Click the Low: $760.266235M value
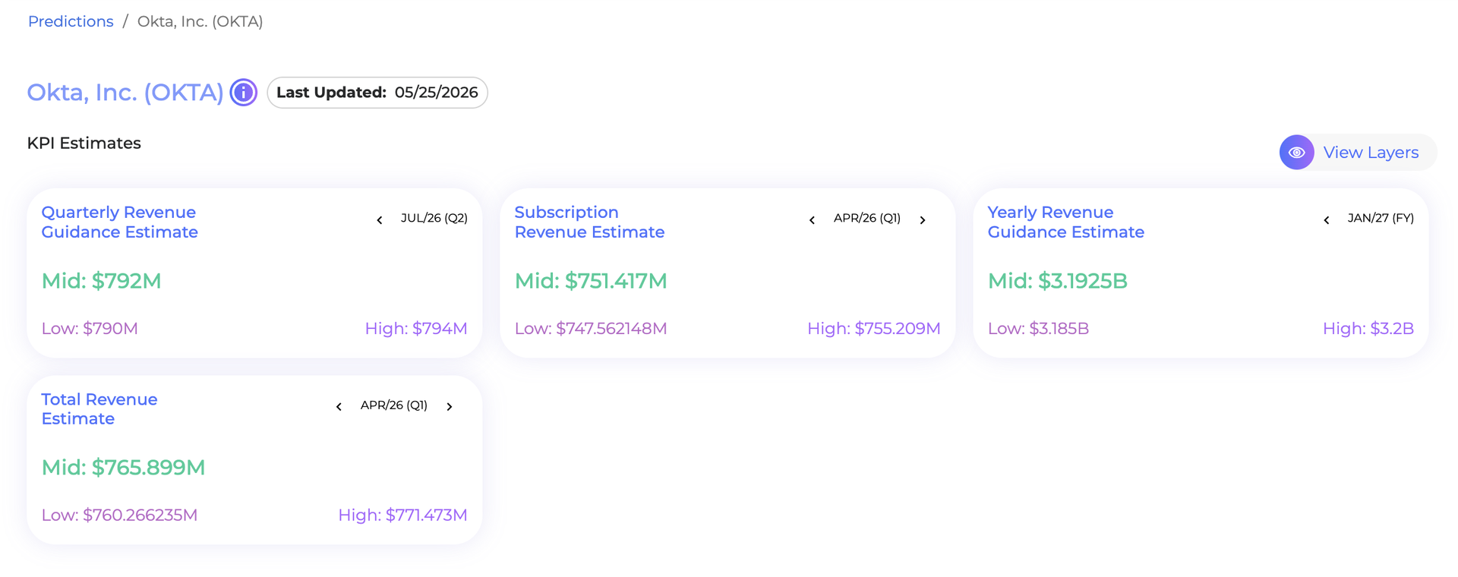The height and width of the screenshot is (577, 1458). (119, 516)
